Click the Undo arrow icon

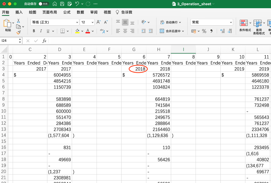coord(77,4)
